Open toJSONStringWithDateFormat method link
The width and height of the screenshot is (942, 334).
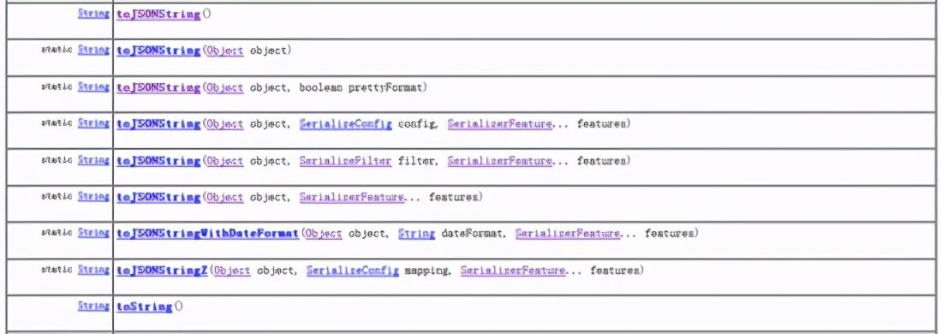pyautogui.click(x=208, y=234)
